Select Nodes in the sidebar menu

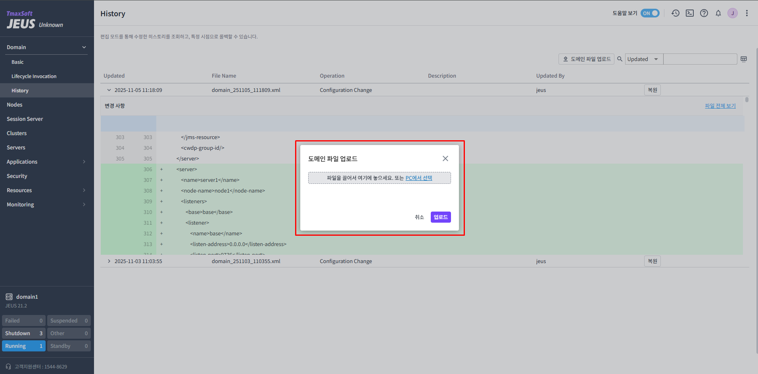coord(15,105)
